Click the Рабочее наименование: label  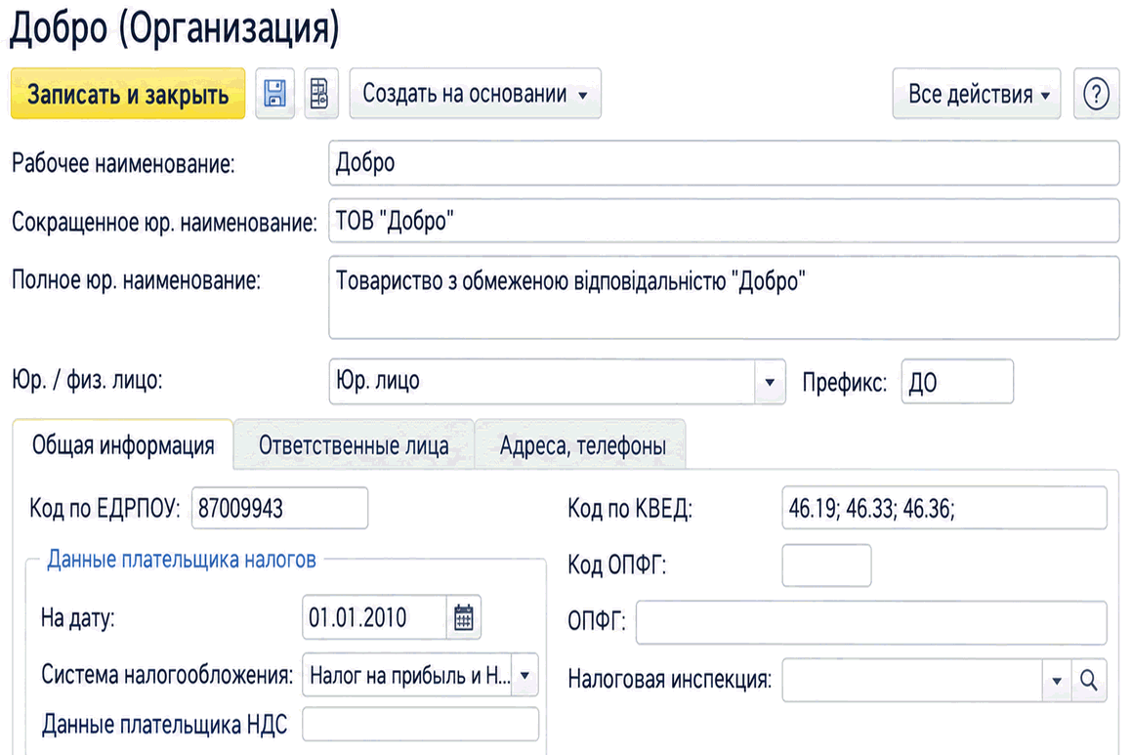(x=123, y=164)
